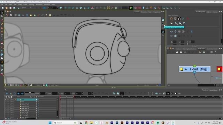
Task: Click the Reset View gear icon in Camera toolbar
Action: 11,15
